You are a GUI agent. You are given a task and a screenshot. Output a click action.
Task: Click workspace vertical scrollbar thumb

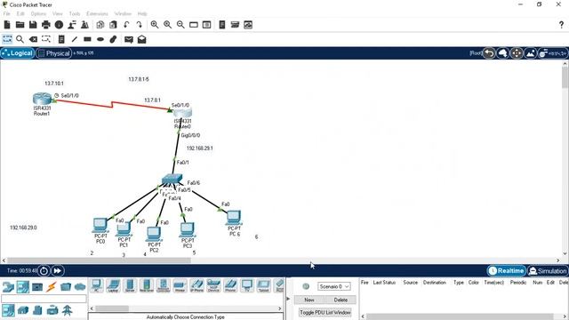point(565,77)
